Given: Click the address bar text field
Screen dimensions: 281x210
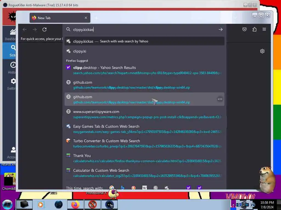Looking at the screenshot, I should pyautogui.click(x=144, y=30).
